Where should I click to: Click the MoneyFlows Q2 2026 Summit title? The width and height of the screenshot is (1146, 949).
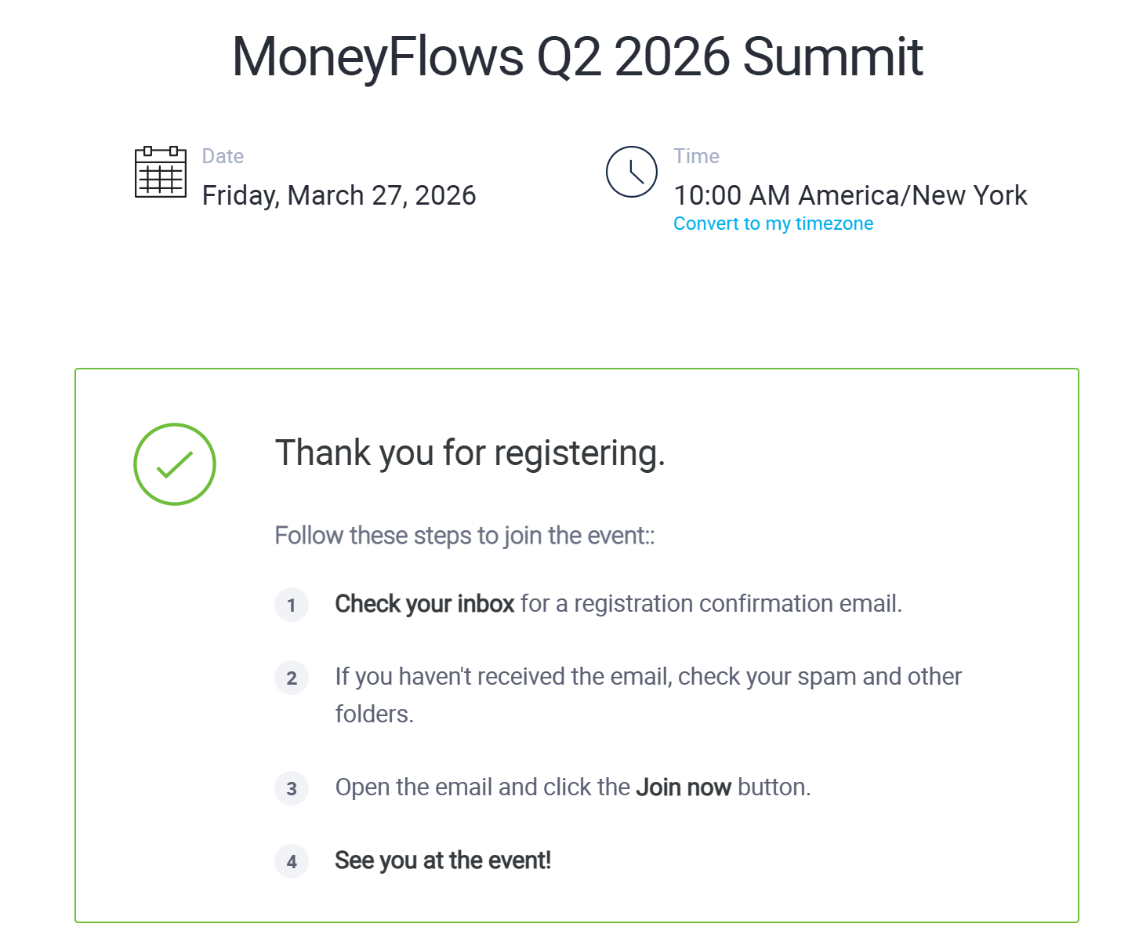coord(578,56)
